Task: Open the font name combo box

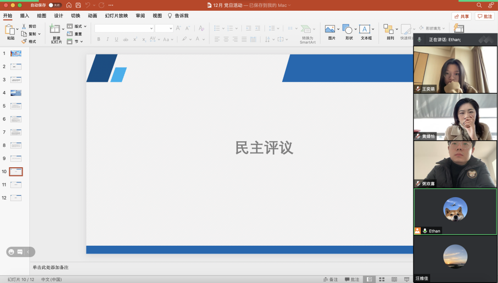Action: (x=124, y=28)
